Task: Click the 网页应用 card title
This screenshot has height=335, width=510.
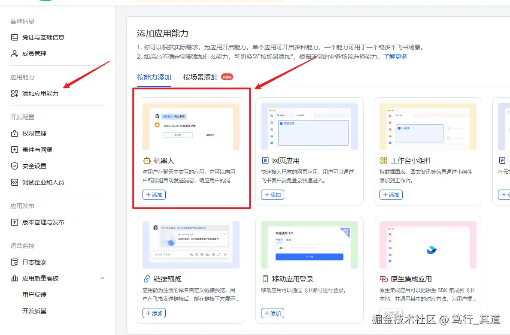Action: [x=286, y=160]
